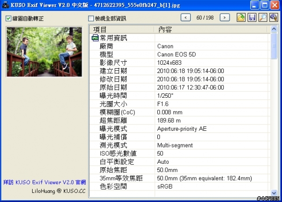This screenshot has width=282, height=202.
Task: Select the ISO感光數值 row label
Action: coord(118,154)
